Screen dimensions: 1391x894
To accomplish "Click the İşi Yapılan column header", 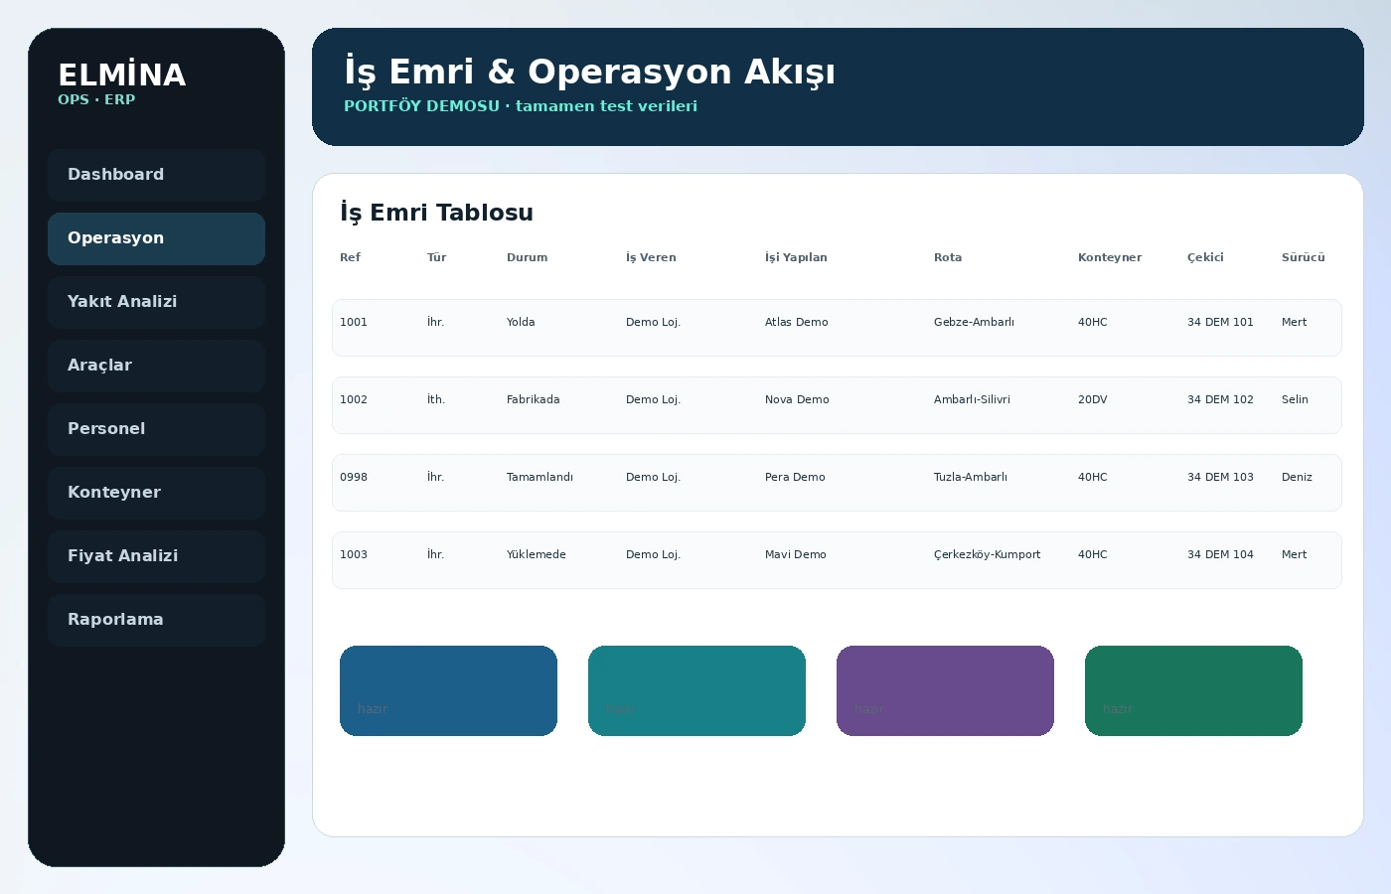I will click(x=796, y=257).
